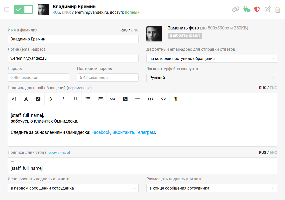Click the trash icon to delete employee
Screen dimensions: 285x200
pyautogui.click(x=278, y=9)
